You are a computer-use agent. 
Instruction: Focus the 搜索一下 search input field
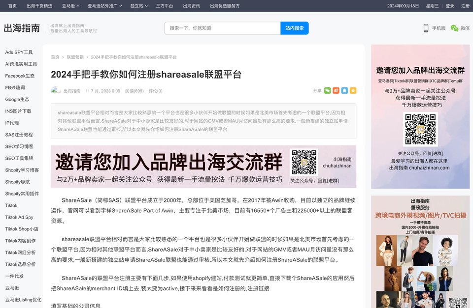pyautogui.click(x=222, y=28)
